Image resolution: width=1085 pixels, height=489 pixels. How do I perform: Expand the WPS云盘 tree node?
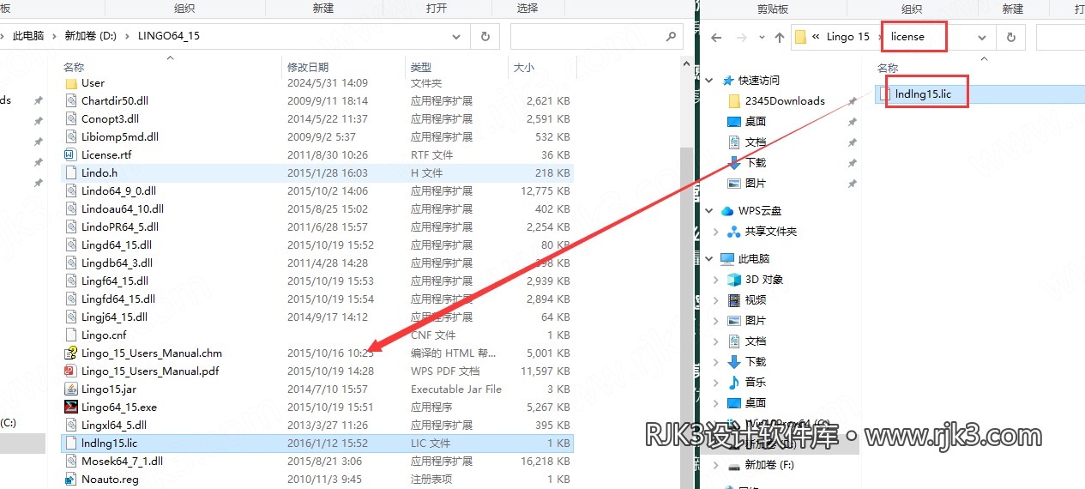click(709, 211)
